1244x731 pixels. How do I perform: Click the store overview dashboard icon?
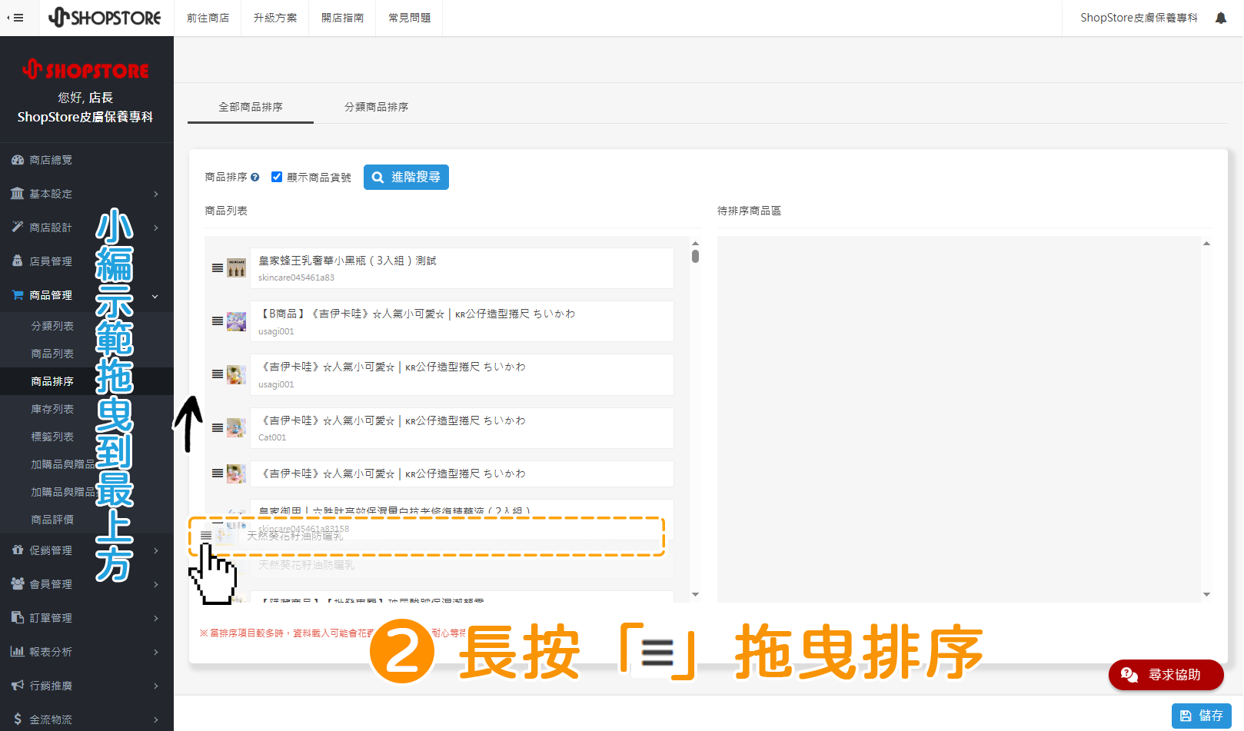(18, 160)
